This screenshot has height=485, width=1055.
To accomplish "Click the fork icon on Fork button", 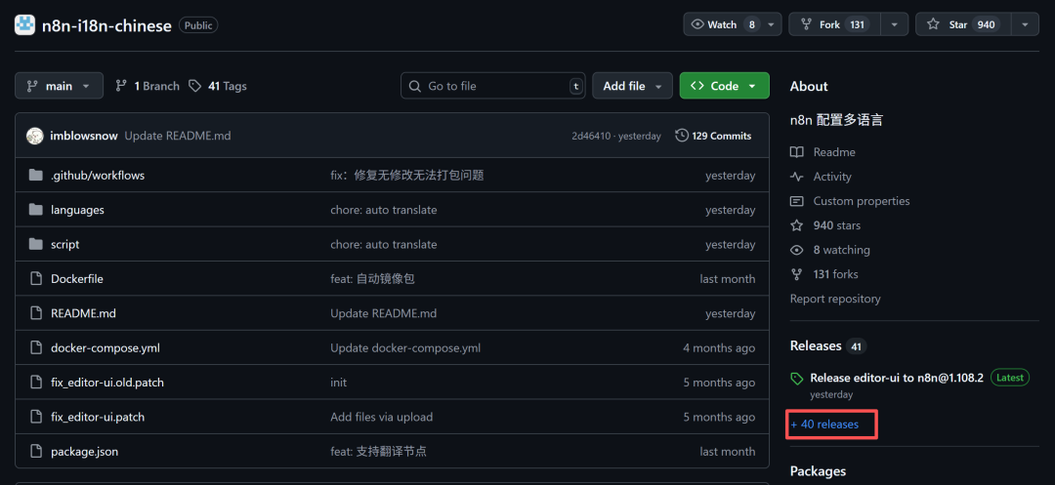I will tap(806, 24).
